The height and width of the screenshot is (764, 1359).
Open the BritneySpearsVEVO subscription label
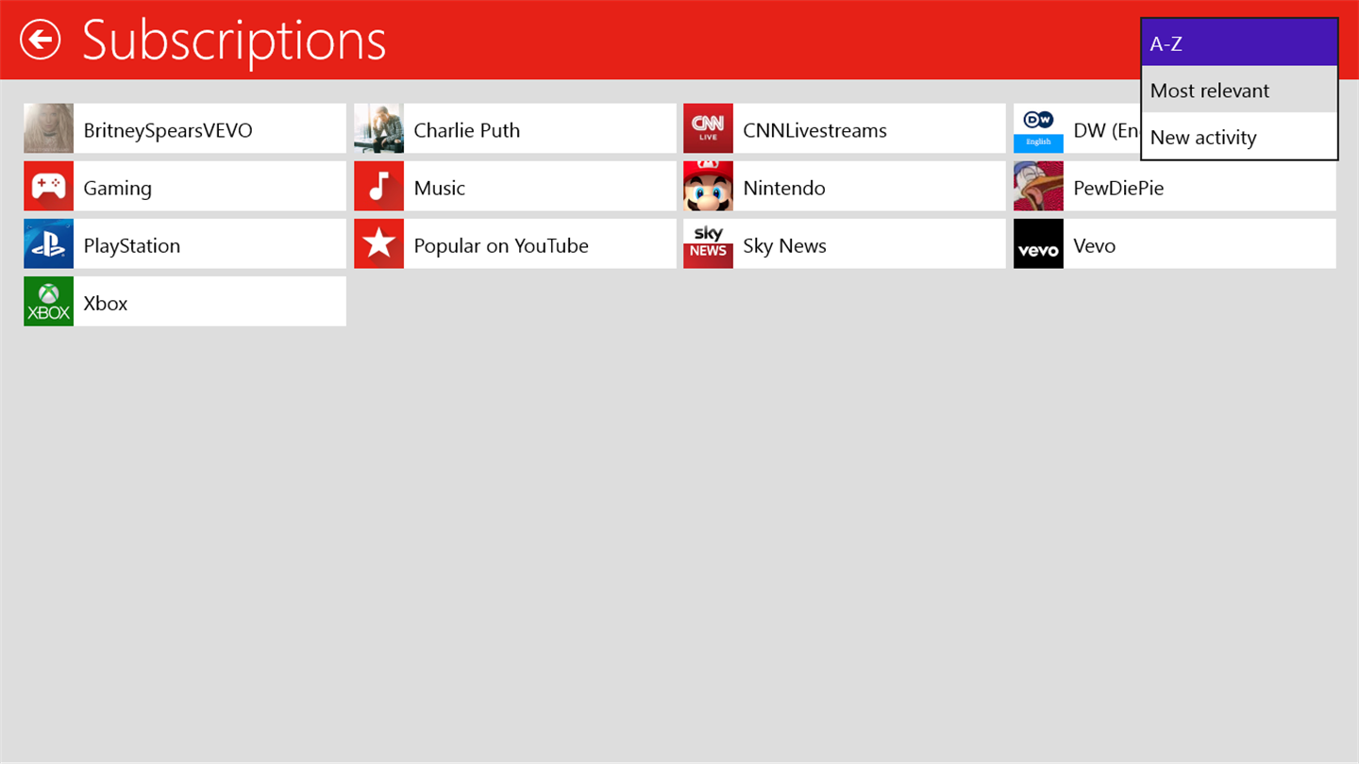pos(168,130)
